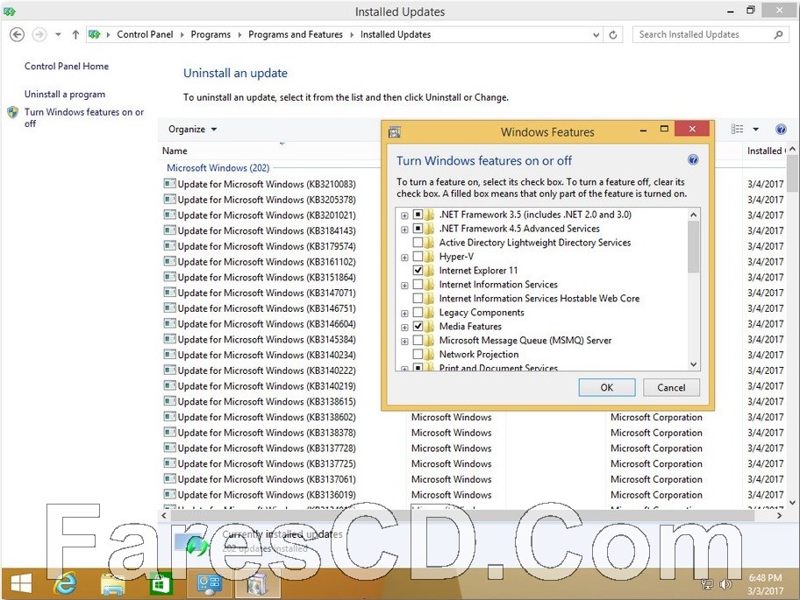Expand Internet Information Services node
The height and width of the screenshot is (600, 800).
(404, 286)
